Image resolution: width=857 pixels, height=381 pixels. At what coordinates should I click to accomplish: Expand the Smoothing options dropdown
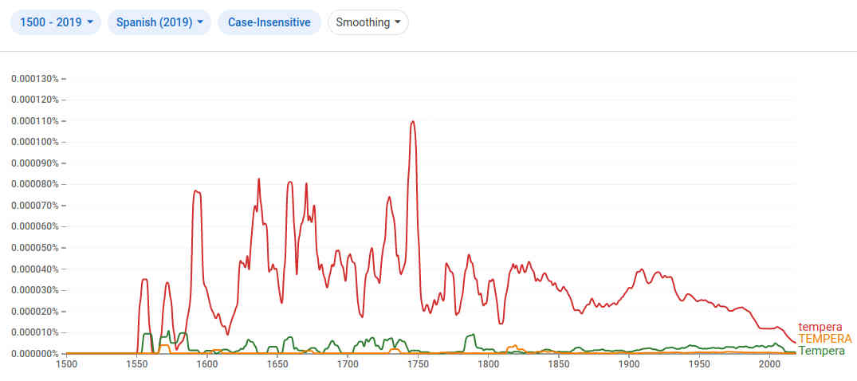click(368, 22)
